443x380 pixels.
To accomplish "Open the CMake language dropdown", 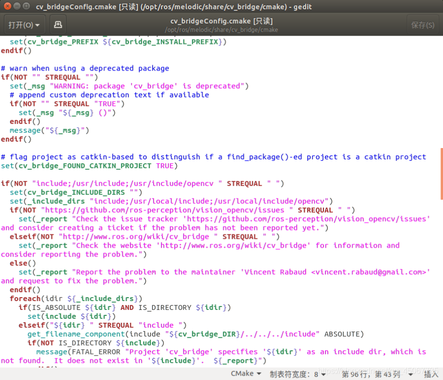I will pos(246,374).
